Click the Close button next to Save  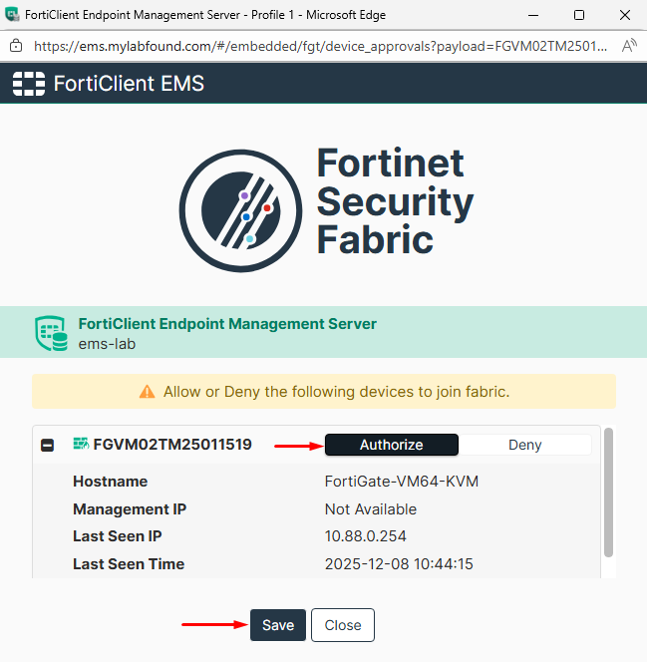point(343,625)
